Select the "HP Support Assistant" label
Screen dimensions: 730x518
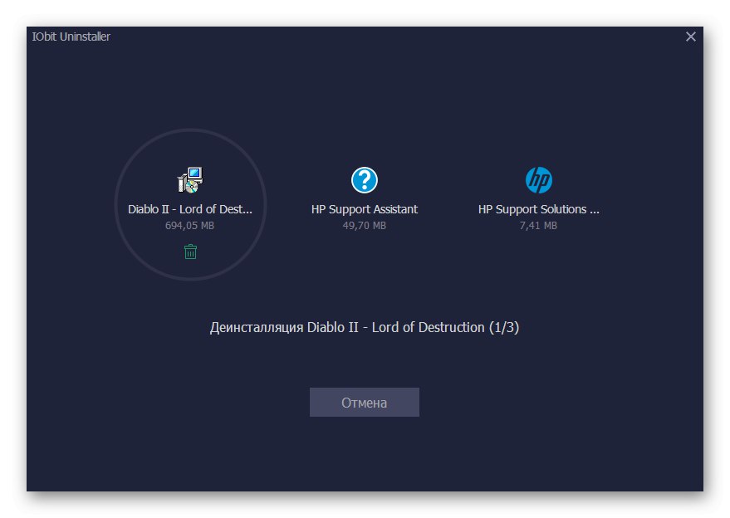pos(364,209)
